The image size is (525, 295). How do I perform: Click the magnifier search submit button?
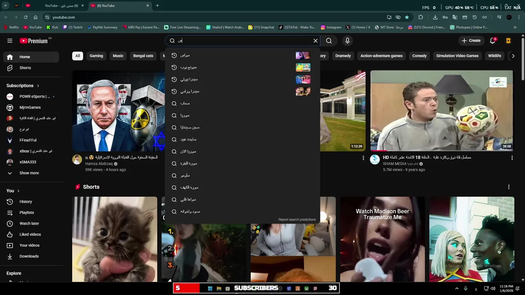329,41
